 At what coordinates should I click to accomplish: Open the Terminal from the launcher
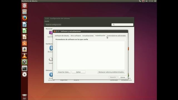click(24, 68)
